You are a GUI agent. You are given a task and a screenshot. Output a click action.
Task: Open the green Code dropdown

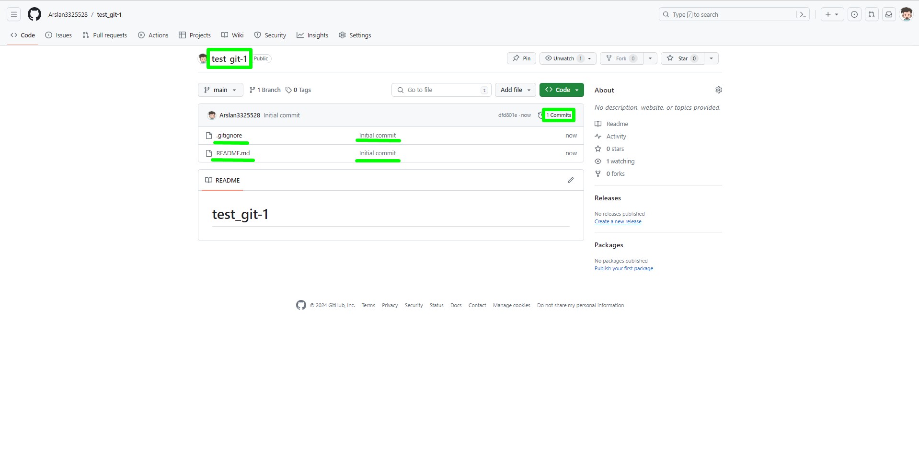(x=562, y=90)
